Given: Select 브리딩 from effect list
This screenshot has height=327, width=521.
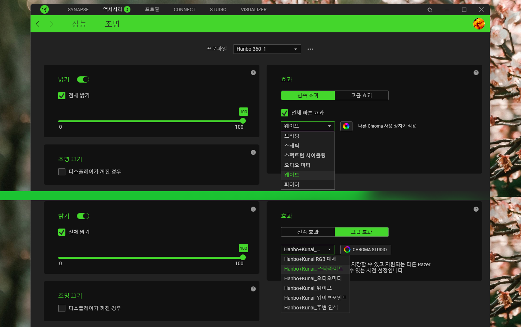Looking at the screenshot, I should click(308, 136).
